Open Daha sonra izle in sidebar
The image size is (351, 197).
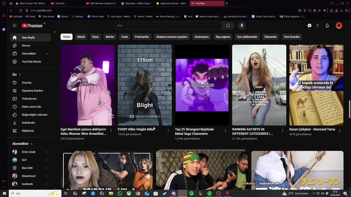pos(30,107)
